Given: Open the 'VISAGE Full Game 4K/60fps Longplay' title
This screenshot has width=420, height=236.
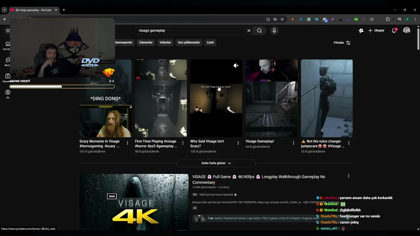Looking at the screenshot, I should click(259, 180).
